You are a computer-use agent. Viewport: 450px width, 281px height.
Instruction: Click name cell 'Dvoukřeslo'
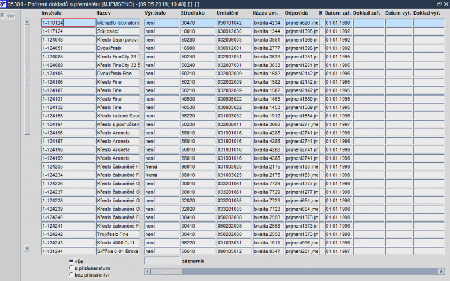[x=118, y=48]
